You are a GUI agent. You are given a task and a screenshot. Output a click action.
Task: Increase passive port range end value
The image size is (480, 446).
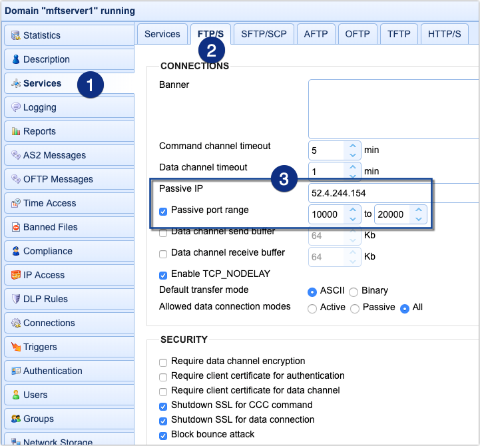tap(419, 210)
